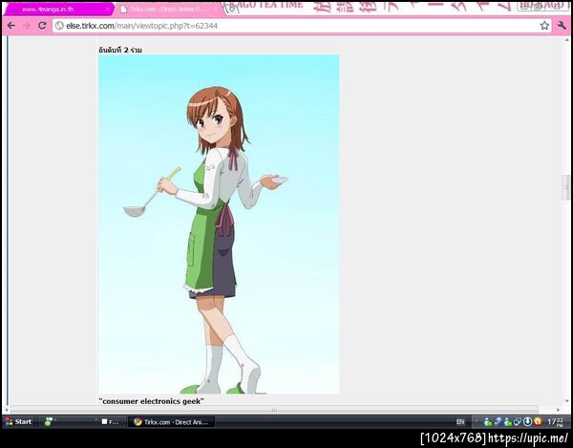Image resolution: width=573 pixels, height=448 pixels.
Task: Open the "F..." taskbar window button
Action: (111, 422)
